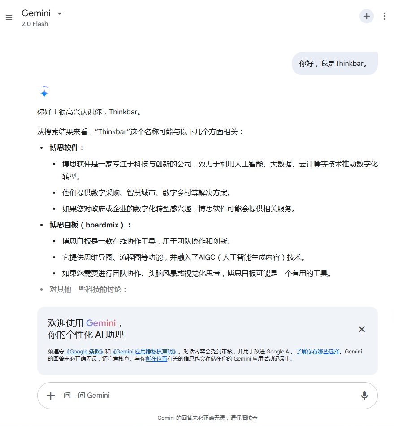Viewport: 394px width, 427px height.
Task: Click line 博思白板是一款在线协作工具
Action: click(x=148, y=241)
